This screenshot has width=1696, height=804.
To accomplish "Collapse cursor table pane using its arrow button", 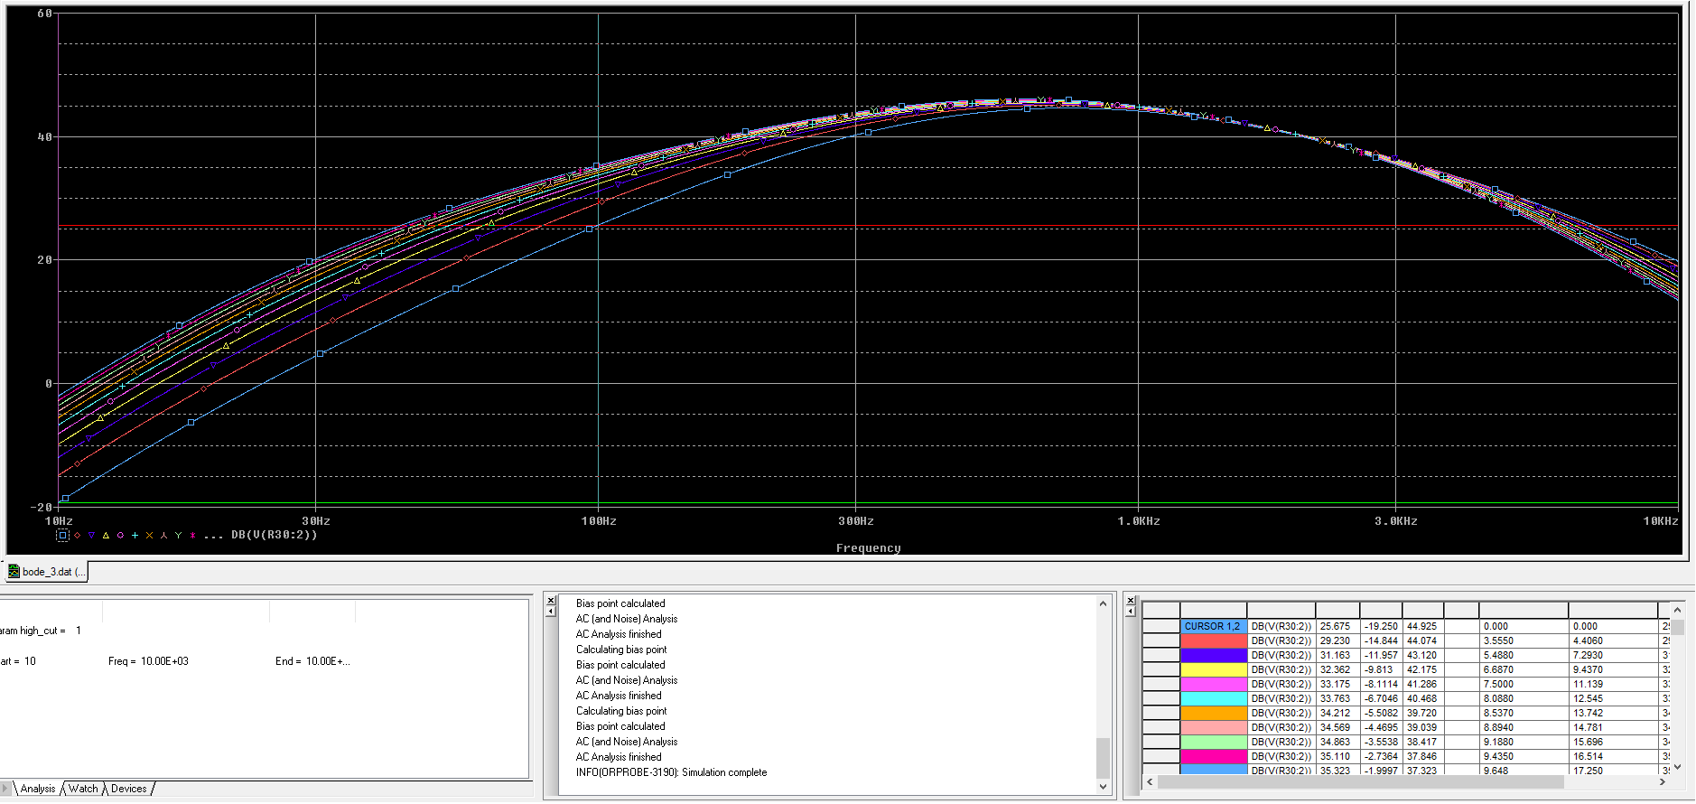I will [x=1130, y=612].
